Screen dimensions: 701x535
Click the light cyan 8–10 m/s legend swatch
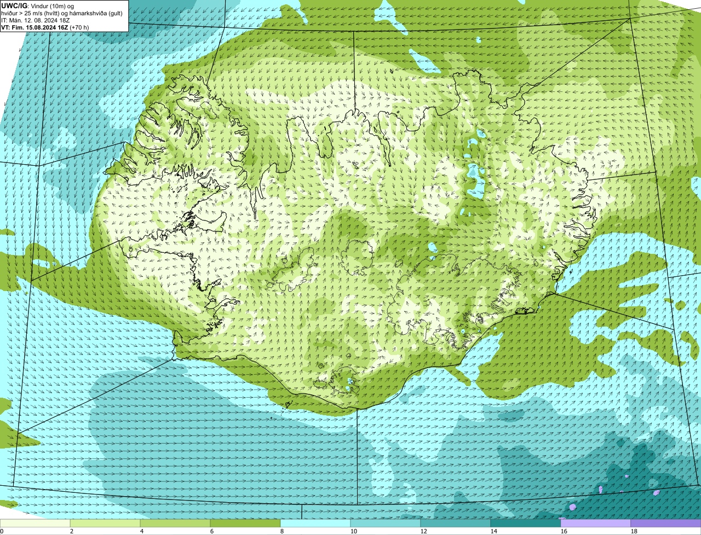click(315, 524)
